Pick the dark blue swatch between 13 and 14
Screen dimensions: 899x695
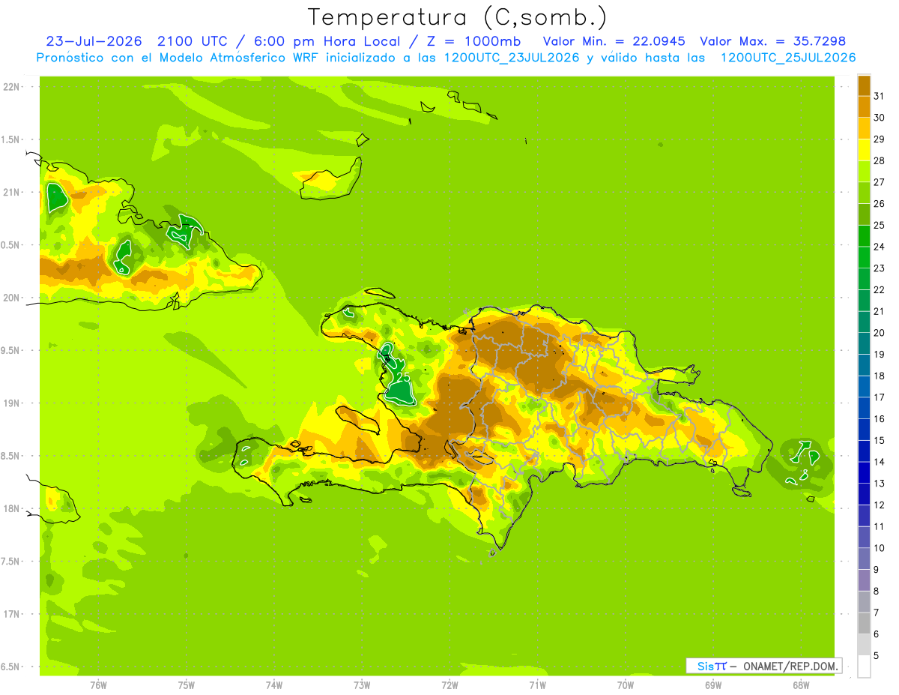pos(864,472)
